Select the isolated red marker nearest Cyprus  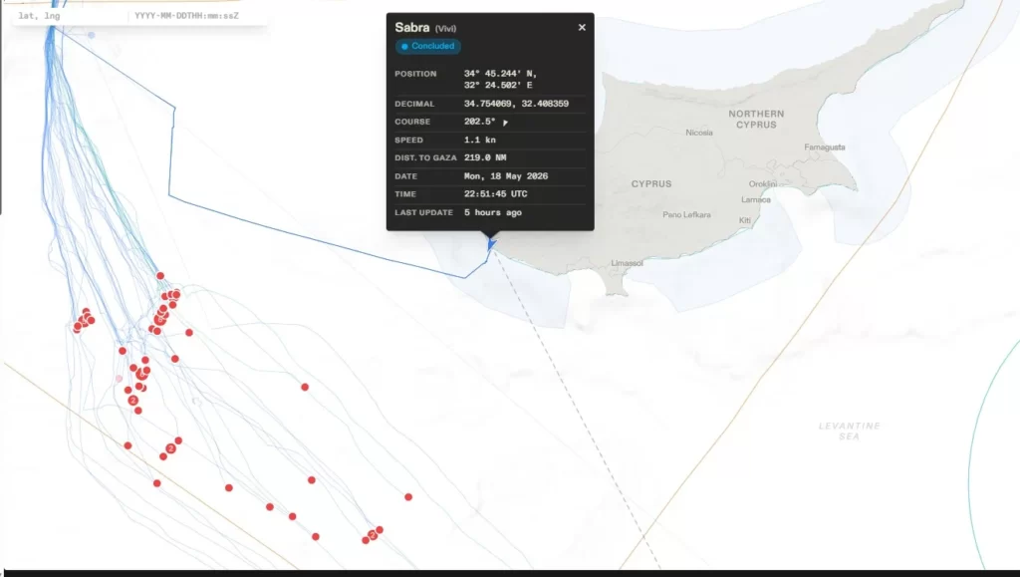(x=305, y=387)
